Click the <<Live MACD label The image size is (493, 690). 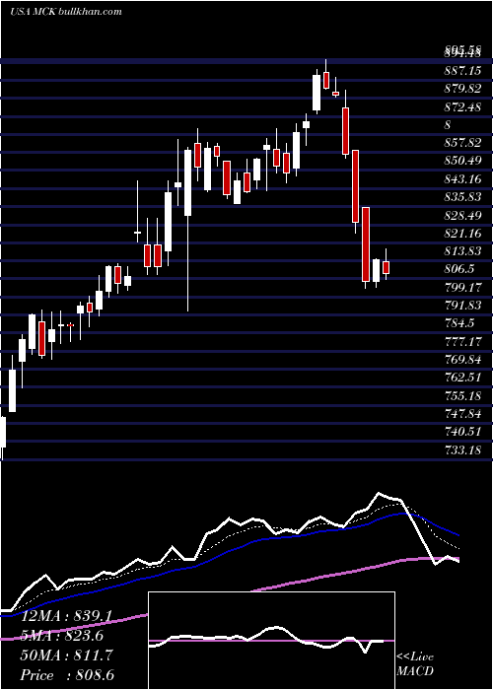coord(415,663)
